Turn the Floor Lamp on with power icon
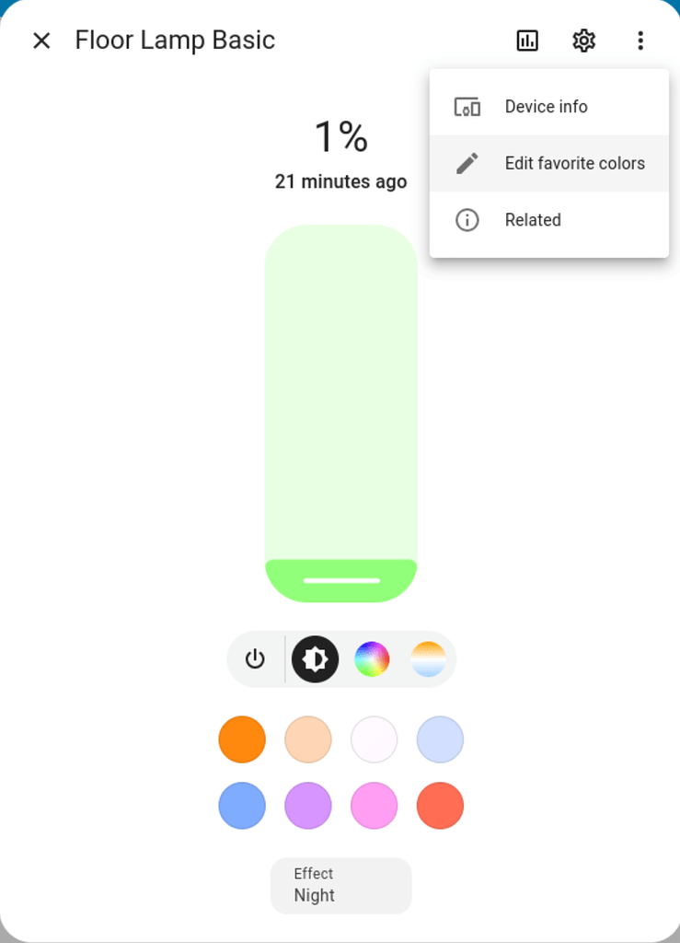 255,658
